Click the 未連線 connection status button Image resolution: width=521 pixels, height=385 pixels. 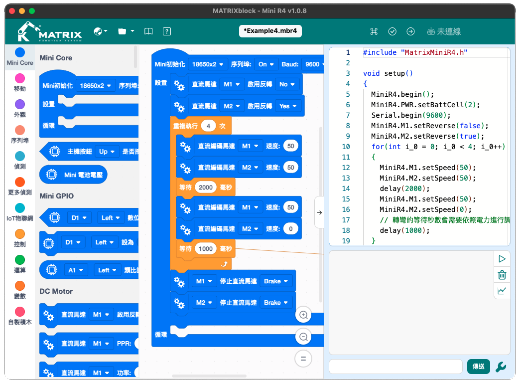tap(444, 31)
